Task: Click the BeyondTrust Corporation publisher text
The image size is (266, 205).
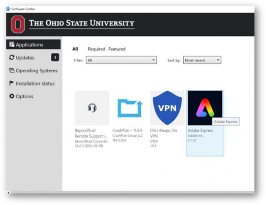Action: tap(92, 141)
